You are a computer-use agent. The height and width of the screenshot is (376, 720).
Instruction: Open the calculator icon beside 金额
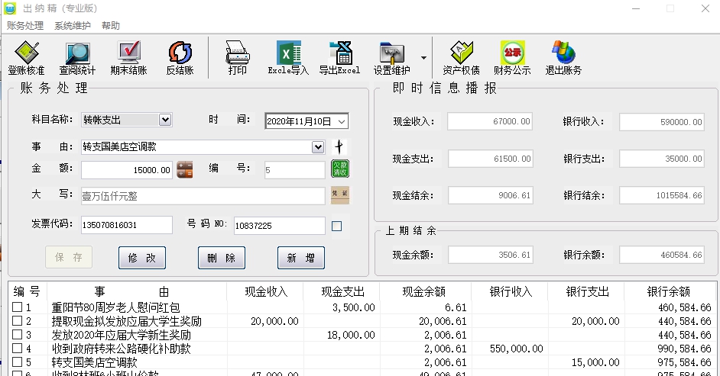tap(185, 169)
